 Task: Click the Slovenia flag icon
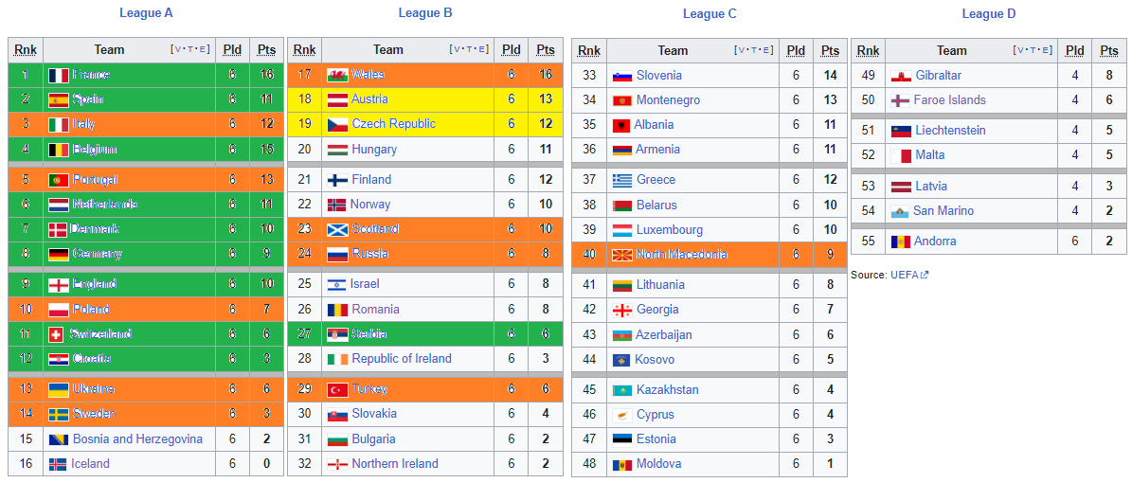point(622,76)
